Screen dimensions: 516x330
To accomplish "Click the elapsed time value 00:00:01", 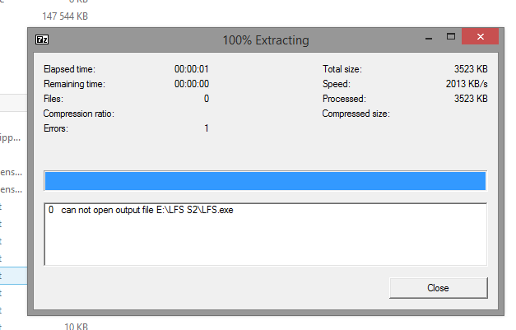I will pyautogui.click(x=192, y=69).
